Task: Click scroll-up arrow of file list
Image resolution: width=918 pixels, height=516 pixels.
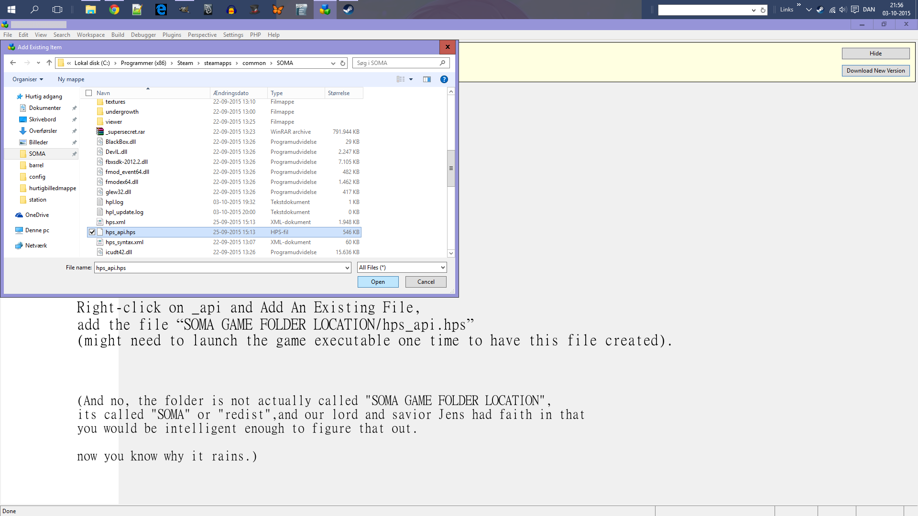Action: [451, 91]
